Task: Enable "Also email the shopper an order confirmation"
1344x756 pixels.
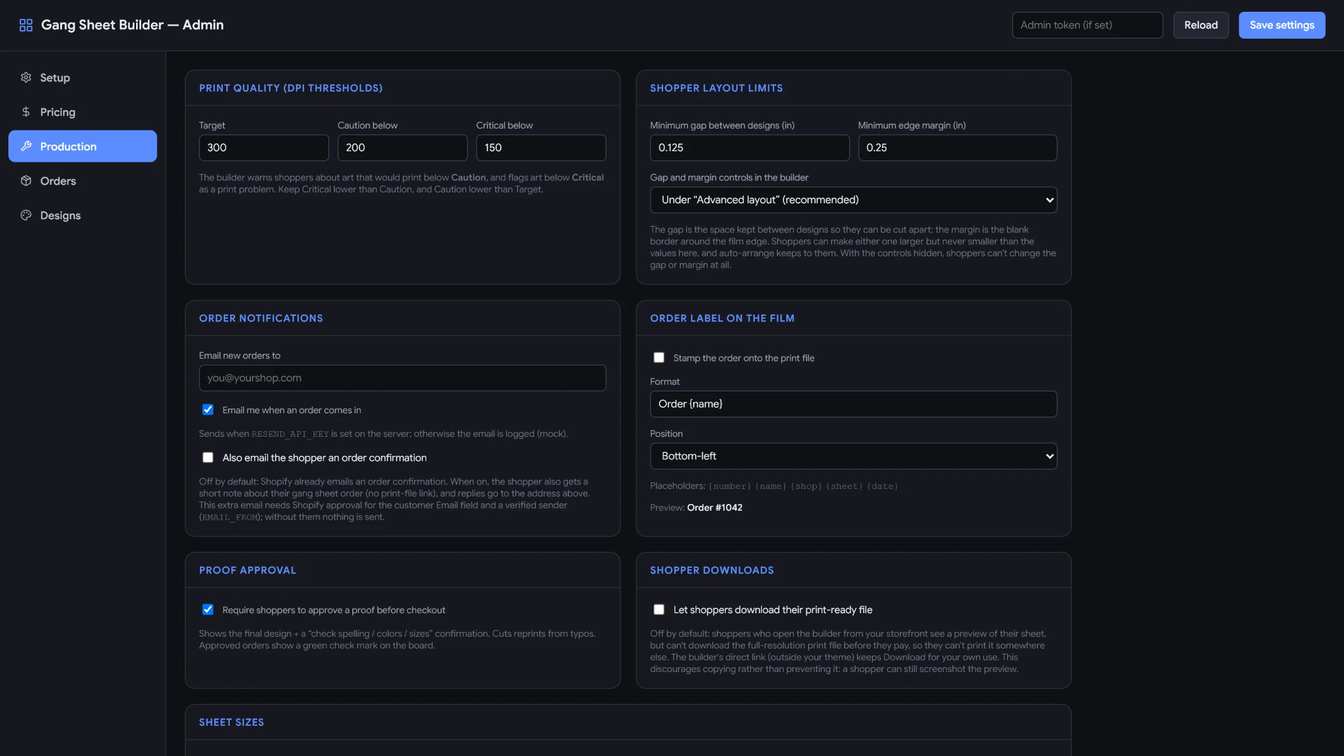Action: pyautogui.click(x=208, y=458)
